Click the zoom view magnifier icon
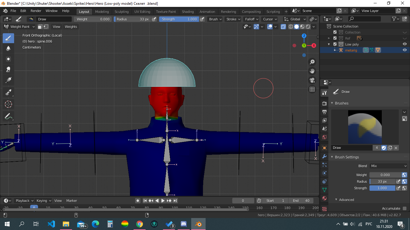 312,62
